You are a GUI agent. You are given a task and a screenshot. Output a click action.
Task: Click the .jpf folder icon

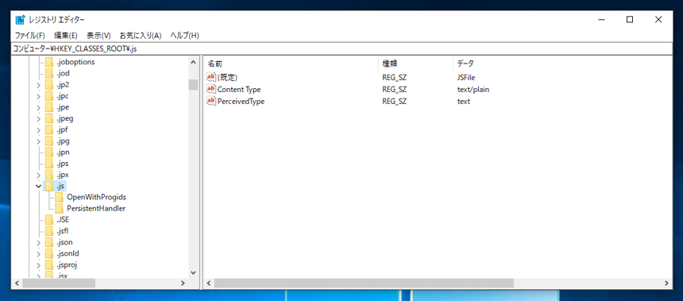tap(48, 129)
